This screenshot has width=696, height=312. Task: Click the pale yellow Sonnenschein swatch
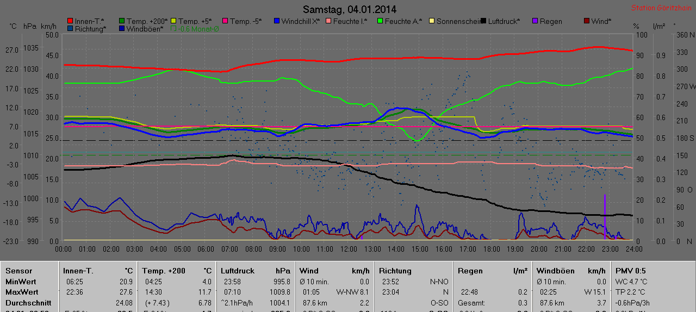point(431,21)
